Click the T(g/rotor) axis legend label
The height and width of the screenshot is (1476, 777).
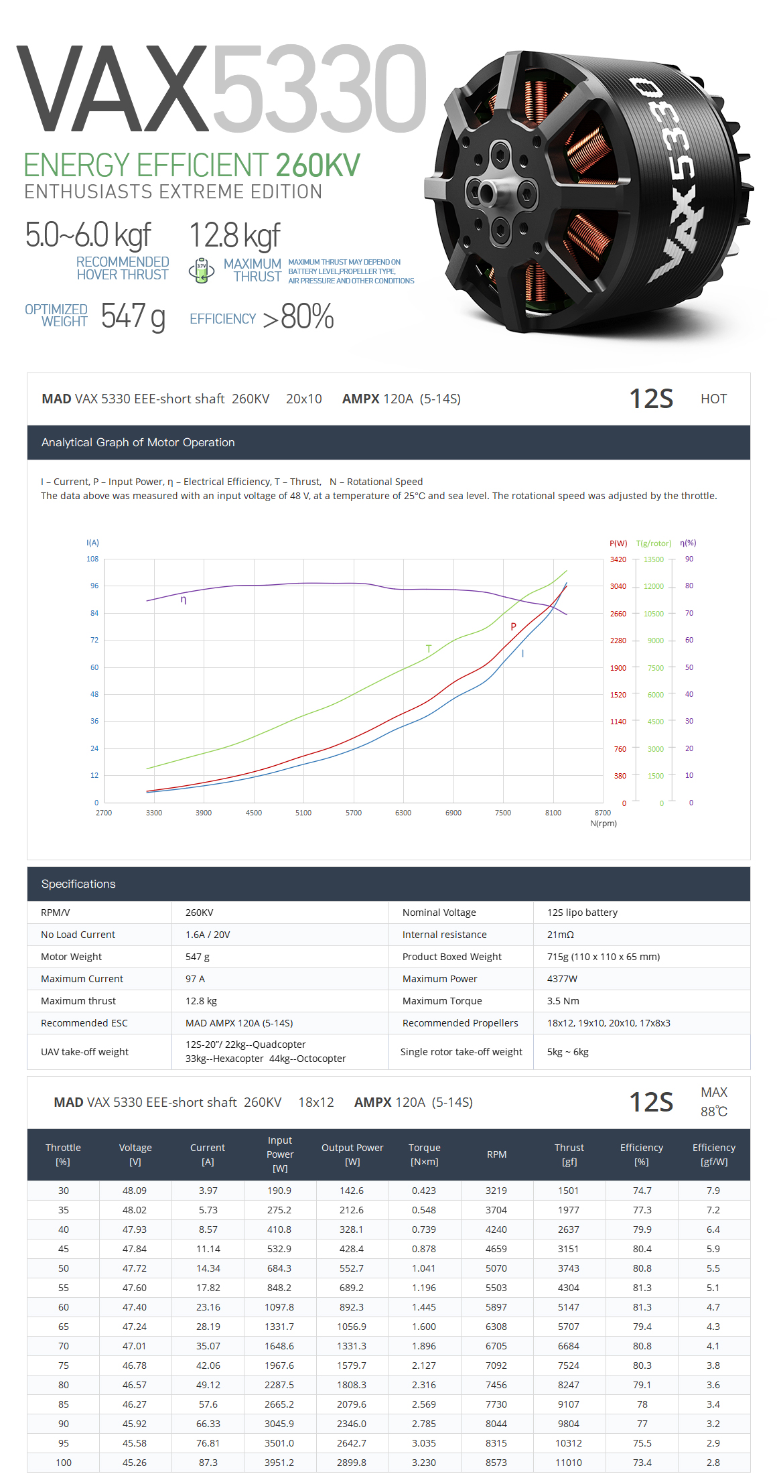(654, 543)
